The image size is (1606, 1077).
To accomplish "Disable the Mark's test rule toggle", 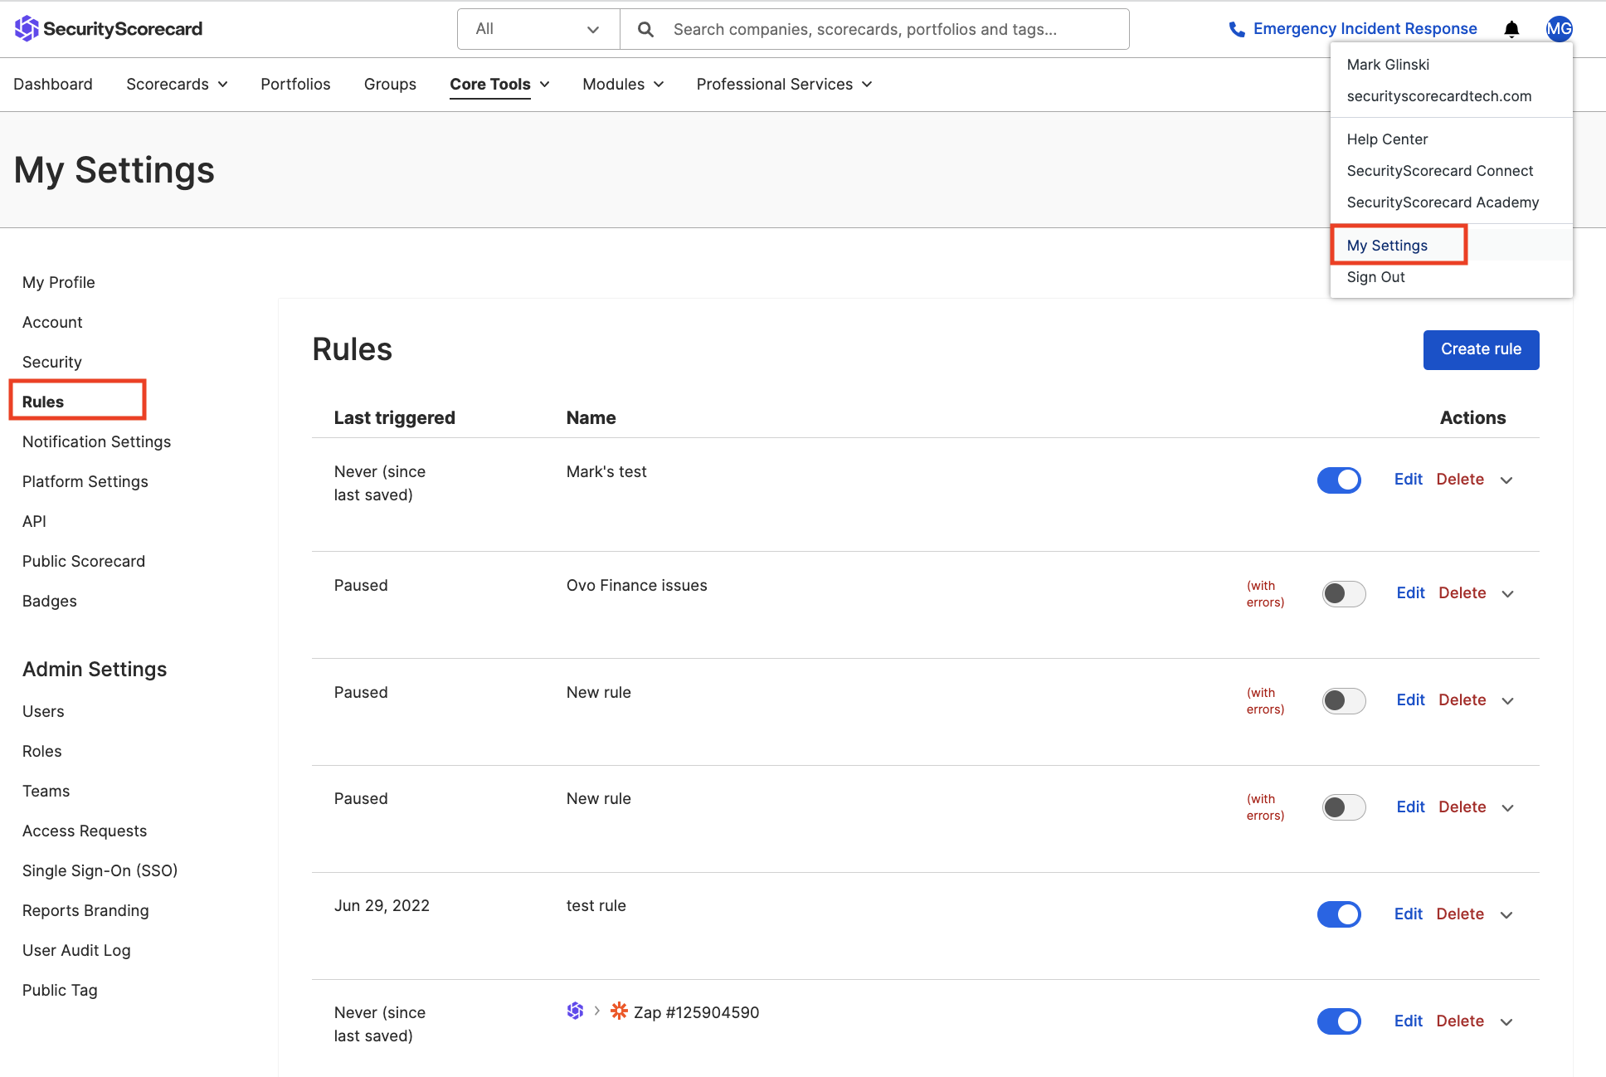I will (x=1339, y=480).
